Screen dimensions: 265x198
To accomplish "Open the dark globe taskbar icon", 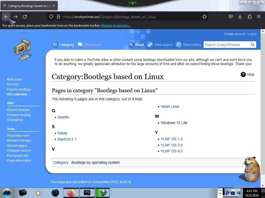I will pos(55,193).
